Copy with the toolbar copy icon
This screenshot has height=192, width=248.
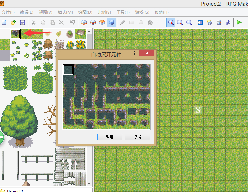click(43, 22)
